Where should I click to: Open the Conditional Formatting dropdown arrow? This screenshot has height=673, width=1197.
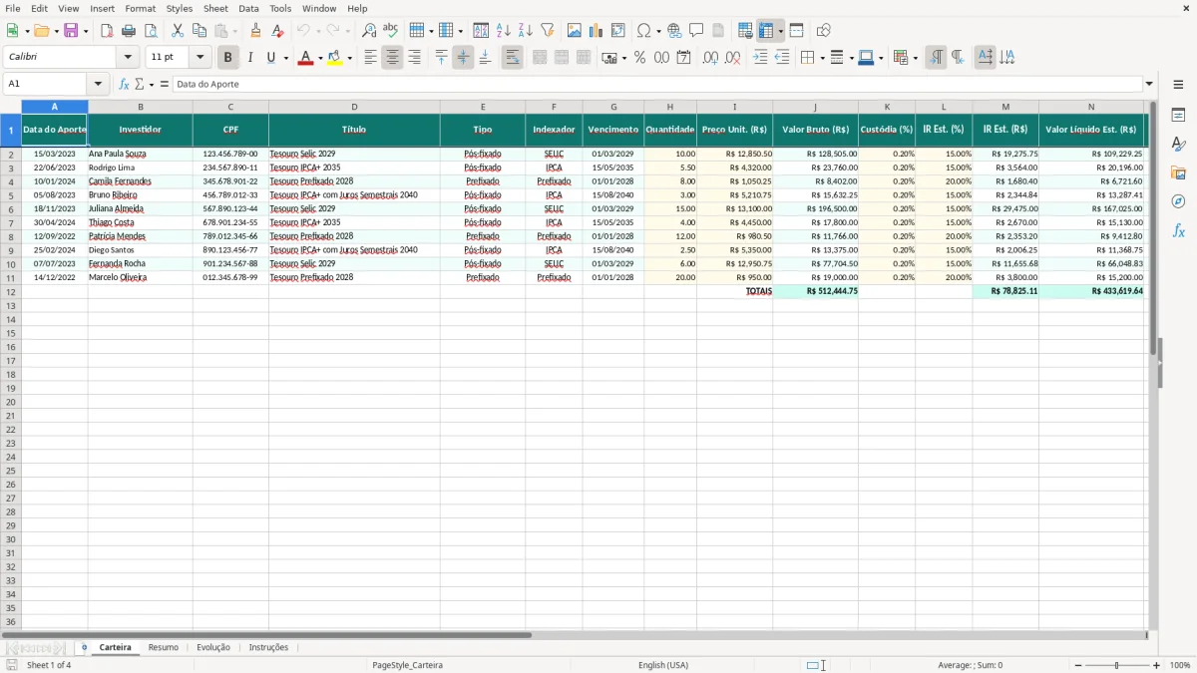(915, 58)
